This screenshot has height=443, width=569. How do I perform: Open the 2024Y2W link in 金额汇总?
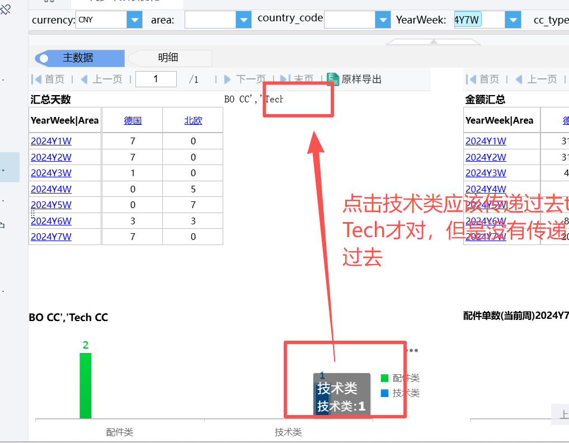click(486, 157)
